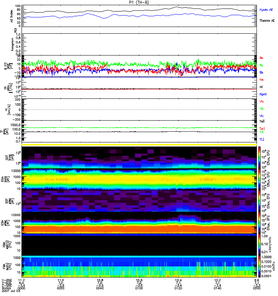Image resolution: width=278 pixels, height=296 pixels.
Task: Click the enhanced electron flux burst near 0120
Action: coord(189,218)
